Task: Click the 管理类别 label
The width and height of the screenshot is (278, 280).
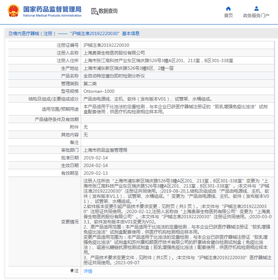Action: click(70, 84)
